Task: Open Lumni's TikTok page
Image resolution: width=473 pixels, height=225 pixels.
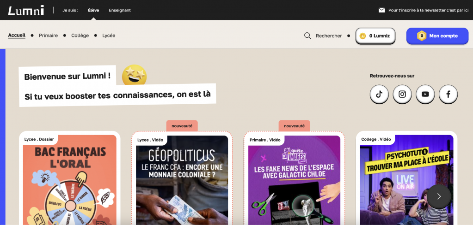Action: pyautogui.click(x=379, y=95)
